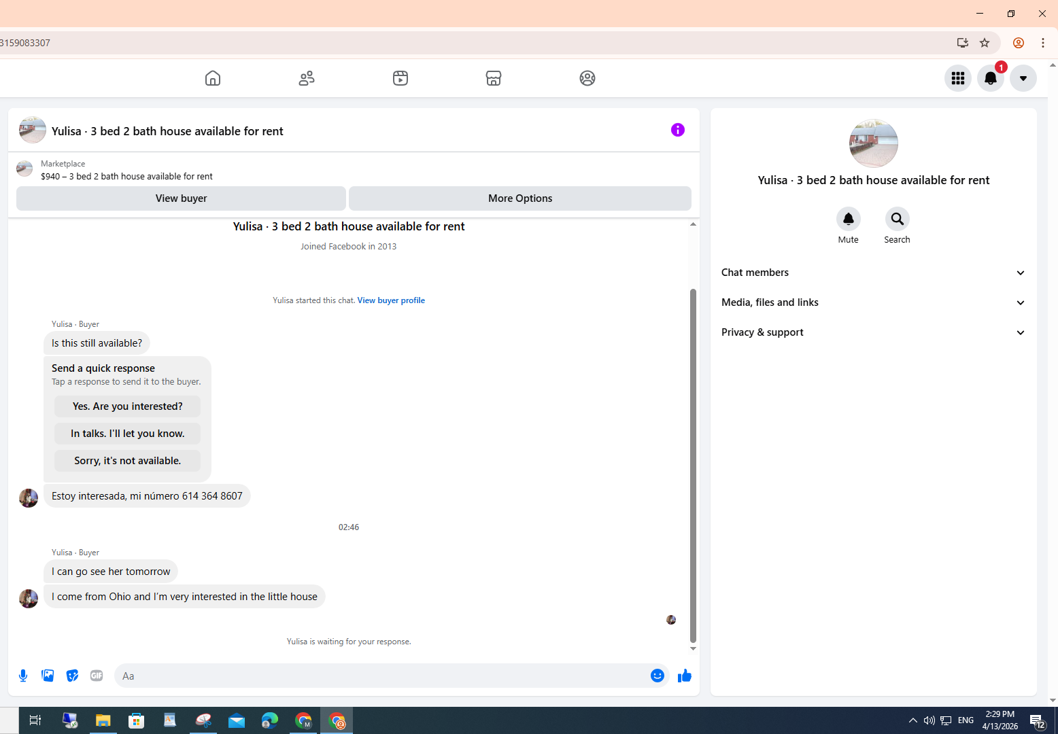The image size is (1058, 734).
Task: Send quick reply 'Sorry, it's not available.'
Action: coord(128,461)
